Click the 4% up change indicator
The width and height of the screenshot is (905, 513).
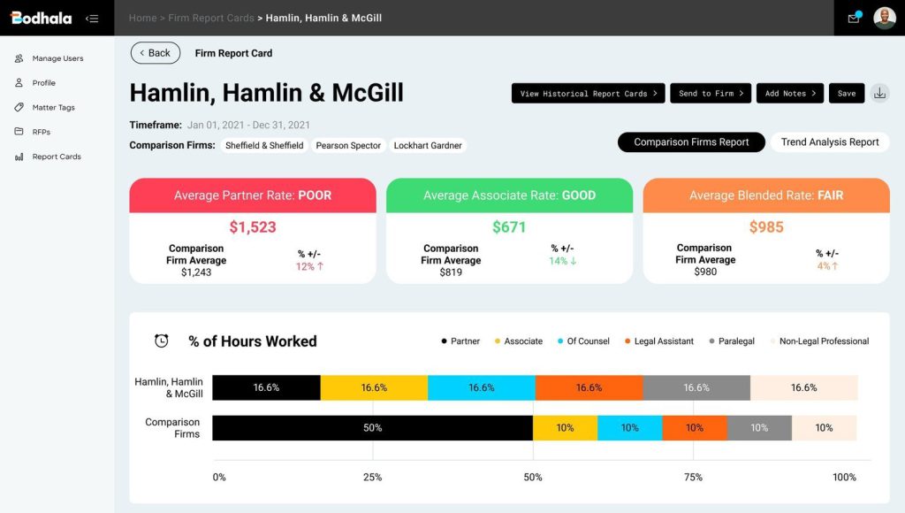[x=827, y=265]
